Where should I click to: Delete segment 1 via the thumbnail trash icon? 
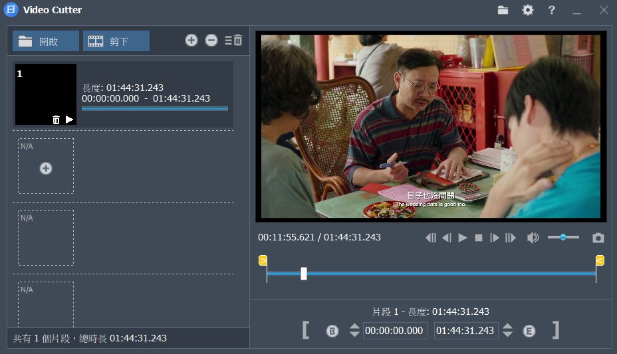[x=56, y=120]
